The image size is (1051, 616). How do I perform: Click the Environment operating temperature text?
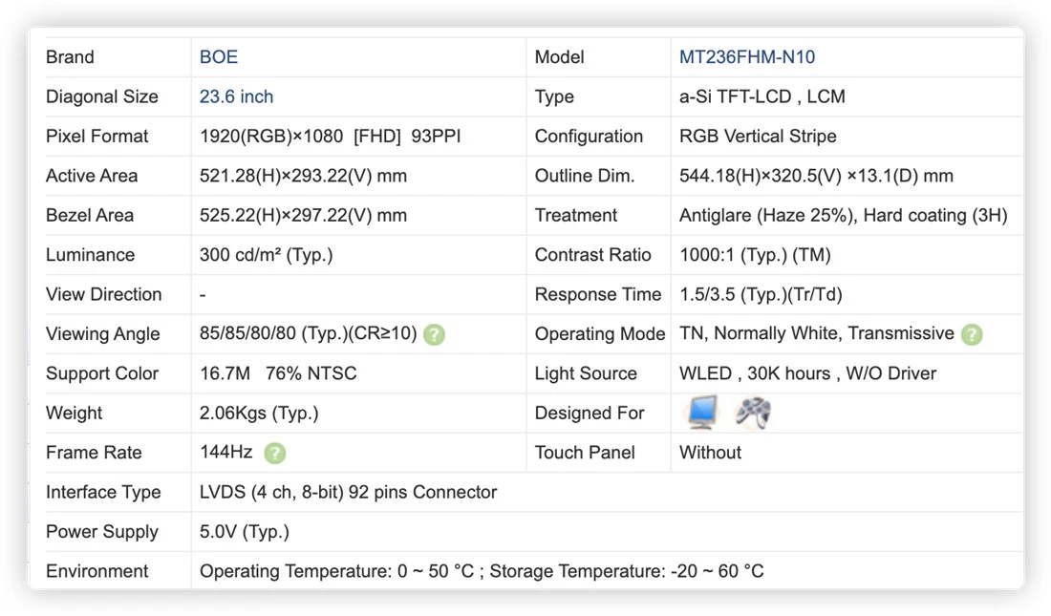point(337,571)
